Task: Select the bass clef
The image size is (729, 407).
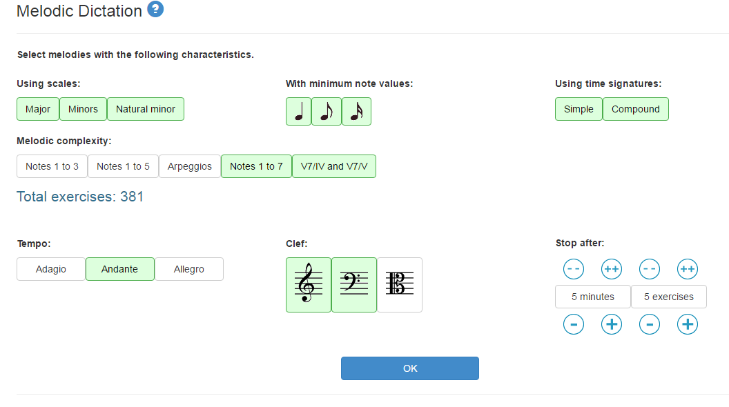Action: coord(354,285)
